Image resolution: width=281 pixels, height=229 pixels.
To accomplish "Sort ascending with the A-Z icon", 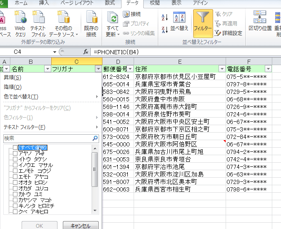I will pyautogui.click(x=165, y=18).
